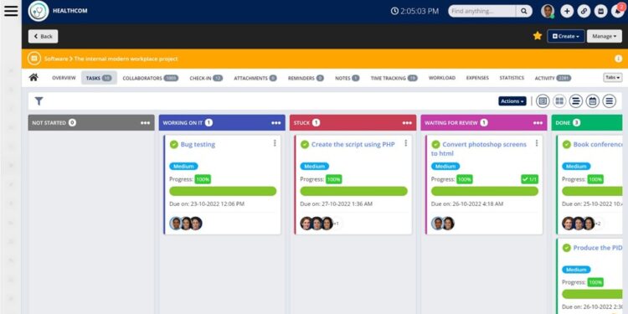Go to project home icon
The image size is (628, 314).
pyautogui.click(x=33, y=78)
